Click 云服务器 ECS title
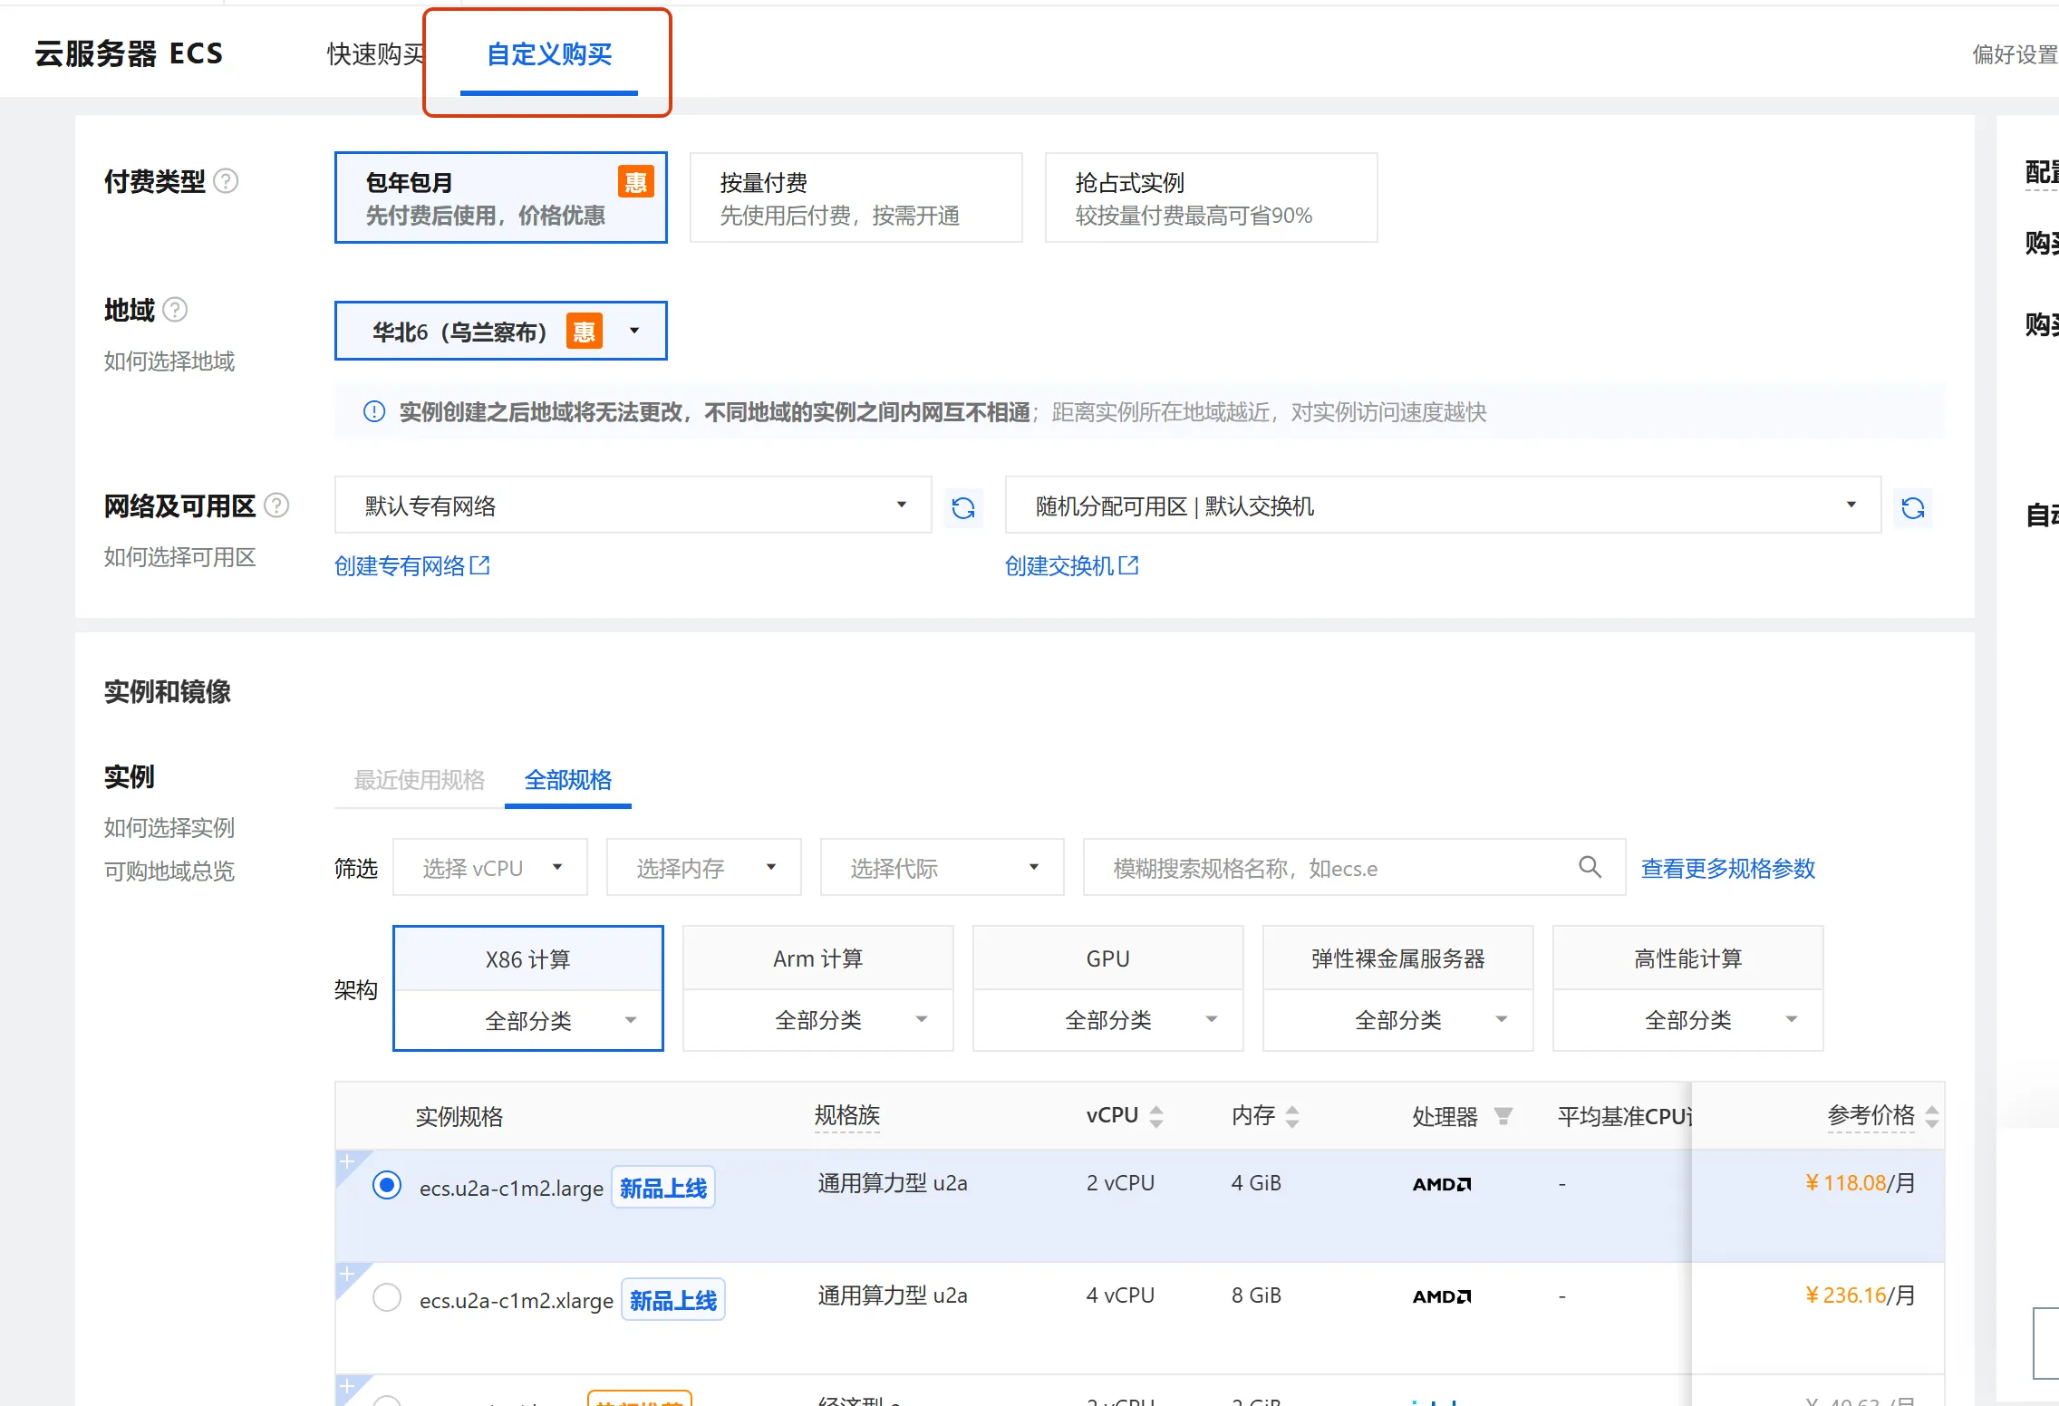 (129, 54)
